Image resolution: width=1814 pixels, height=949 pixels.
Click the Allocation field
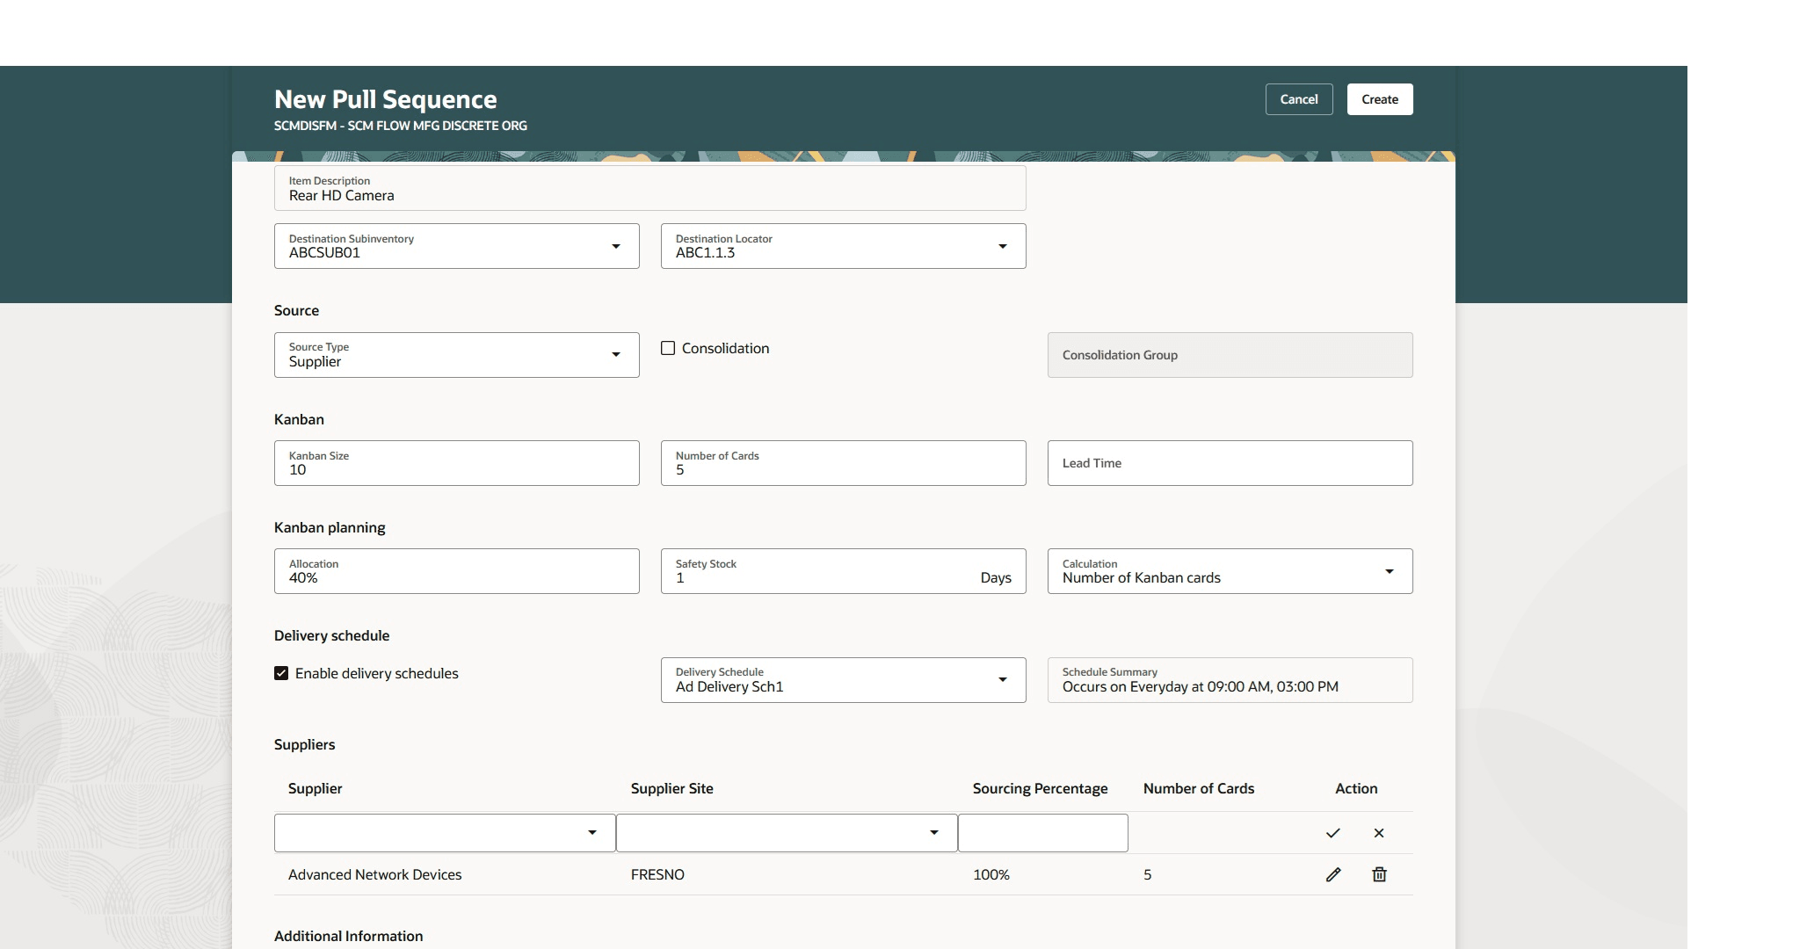point(457,571)
